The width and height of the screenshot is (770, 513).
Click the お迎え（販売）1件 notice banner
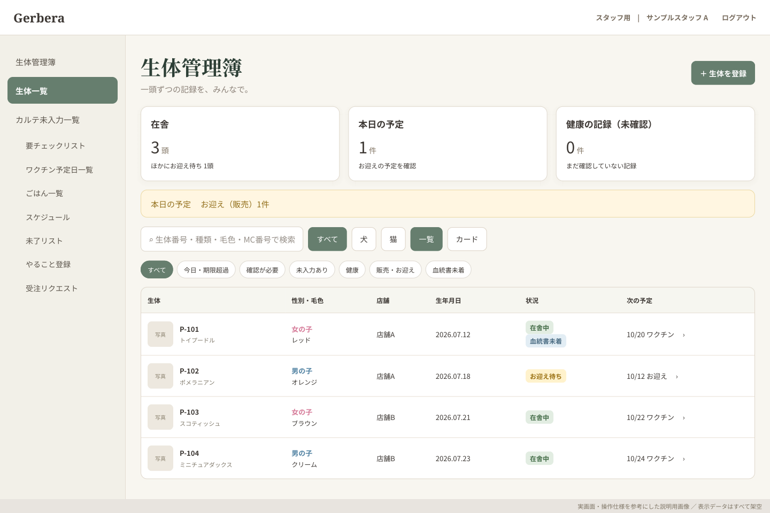(x=448, y=204)
